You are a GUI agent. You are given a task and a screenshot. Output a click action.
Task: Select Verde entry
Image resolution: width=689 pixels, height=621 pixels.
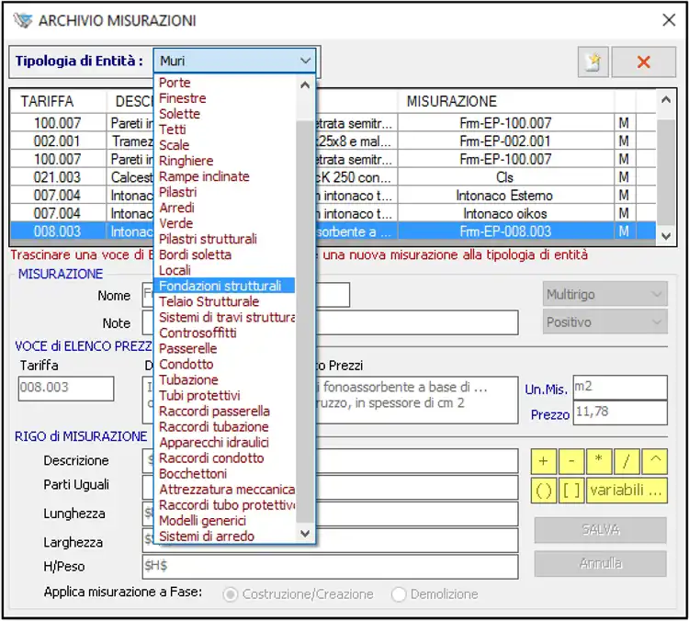pyautogui.click(x=225, y=223)
